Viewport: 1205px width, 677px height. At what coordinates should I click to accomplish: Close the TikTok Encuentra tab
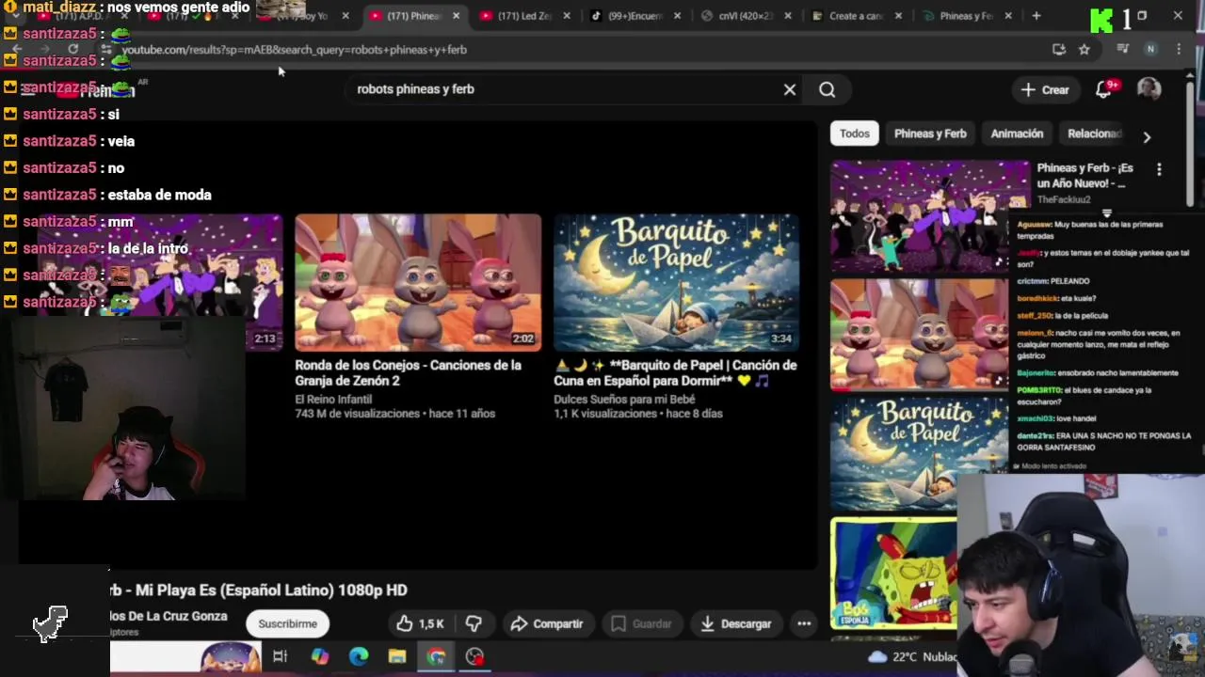tap(677, 16)
